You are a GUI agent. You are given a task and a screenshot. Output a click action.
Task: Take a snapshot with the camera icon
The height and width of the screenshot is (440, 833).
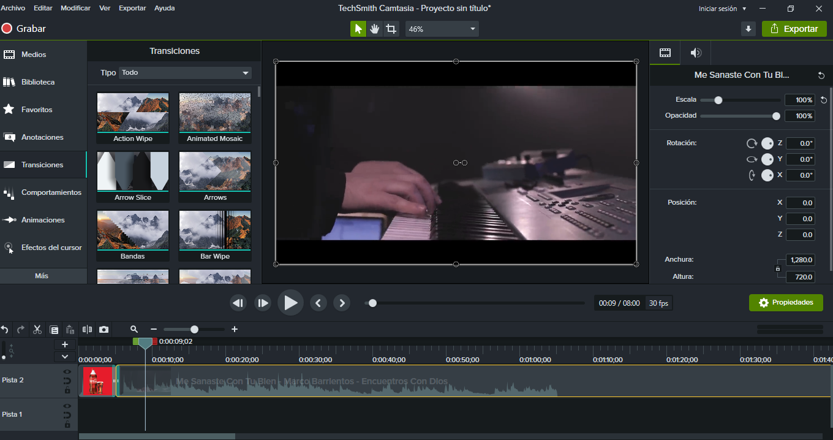pyautogui.click(x=104, y=330)
